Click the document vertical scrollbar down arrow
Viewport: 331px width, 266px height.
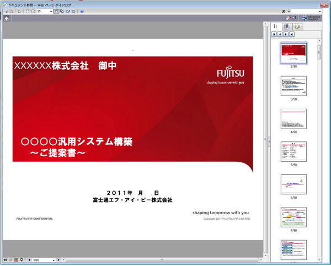coord(266,255)
